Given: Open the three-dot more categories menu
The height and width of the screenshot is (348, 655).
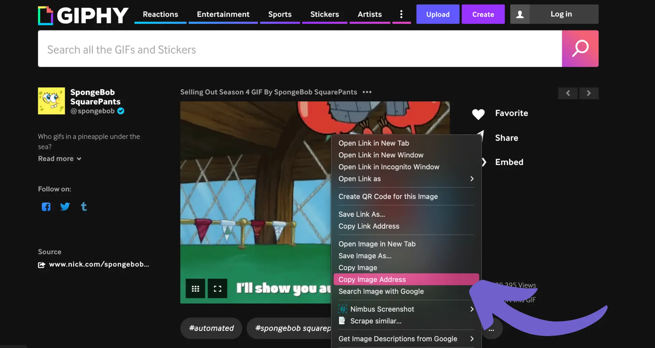Looking at the screenshot, I should 401,14.
